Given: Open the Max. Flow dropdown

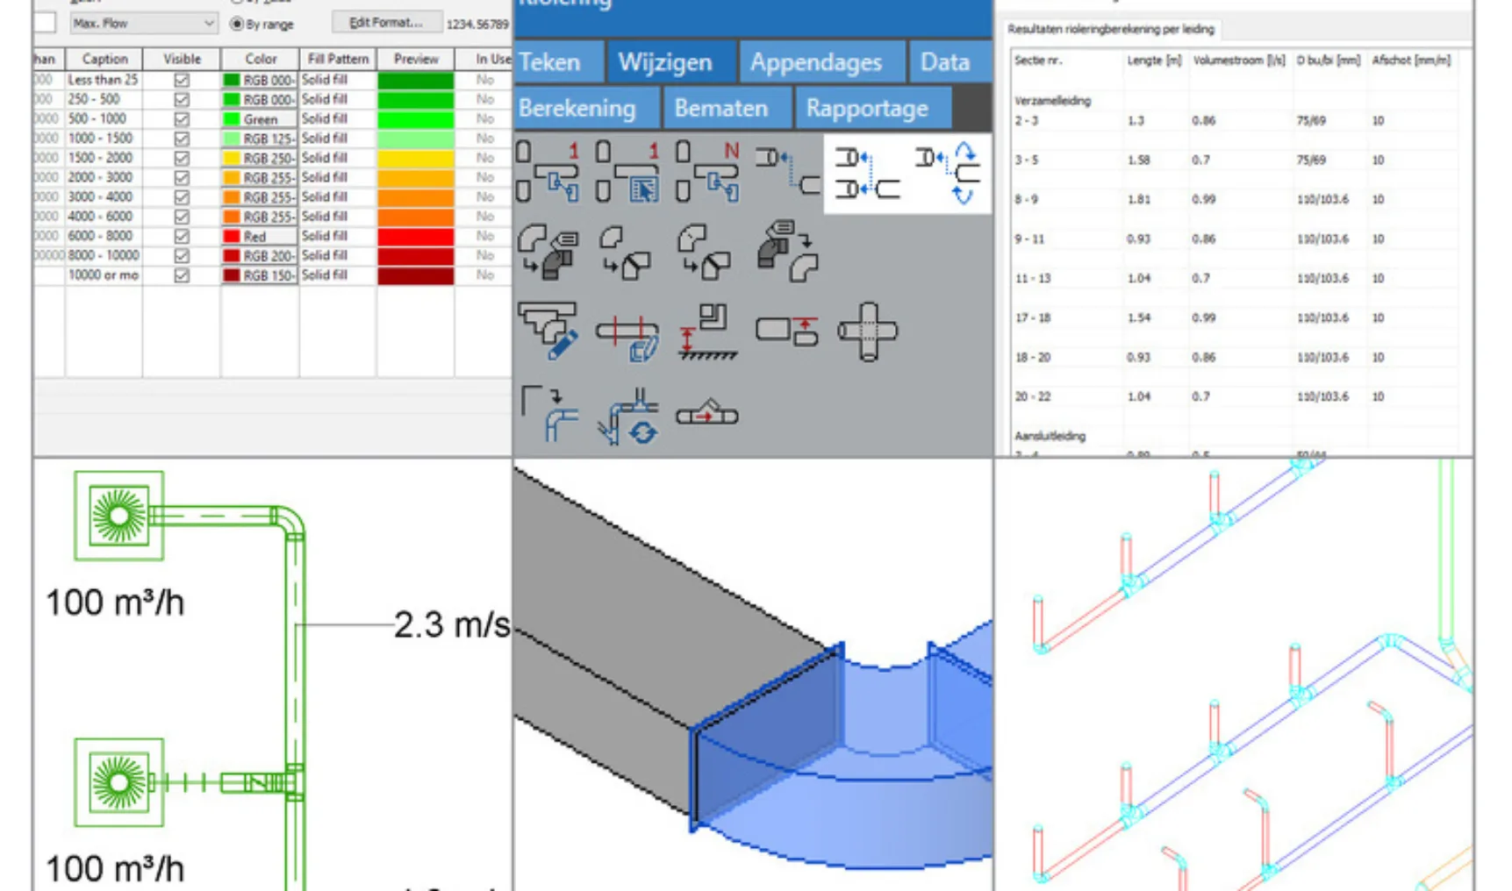Looking at the screenshot, I should click(144, 23).
